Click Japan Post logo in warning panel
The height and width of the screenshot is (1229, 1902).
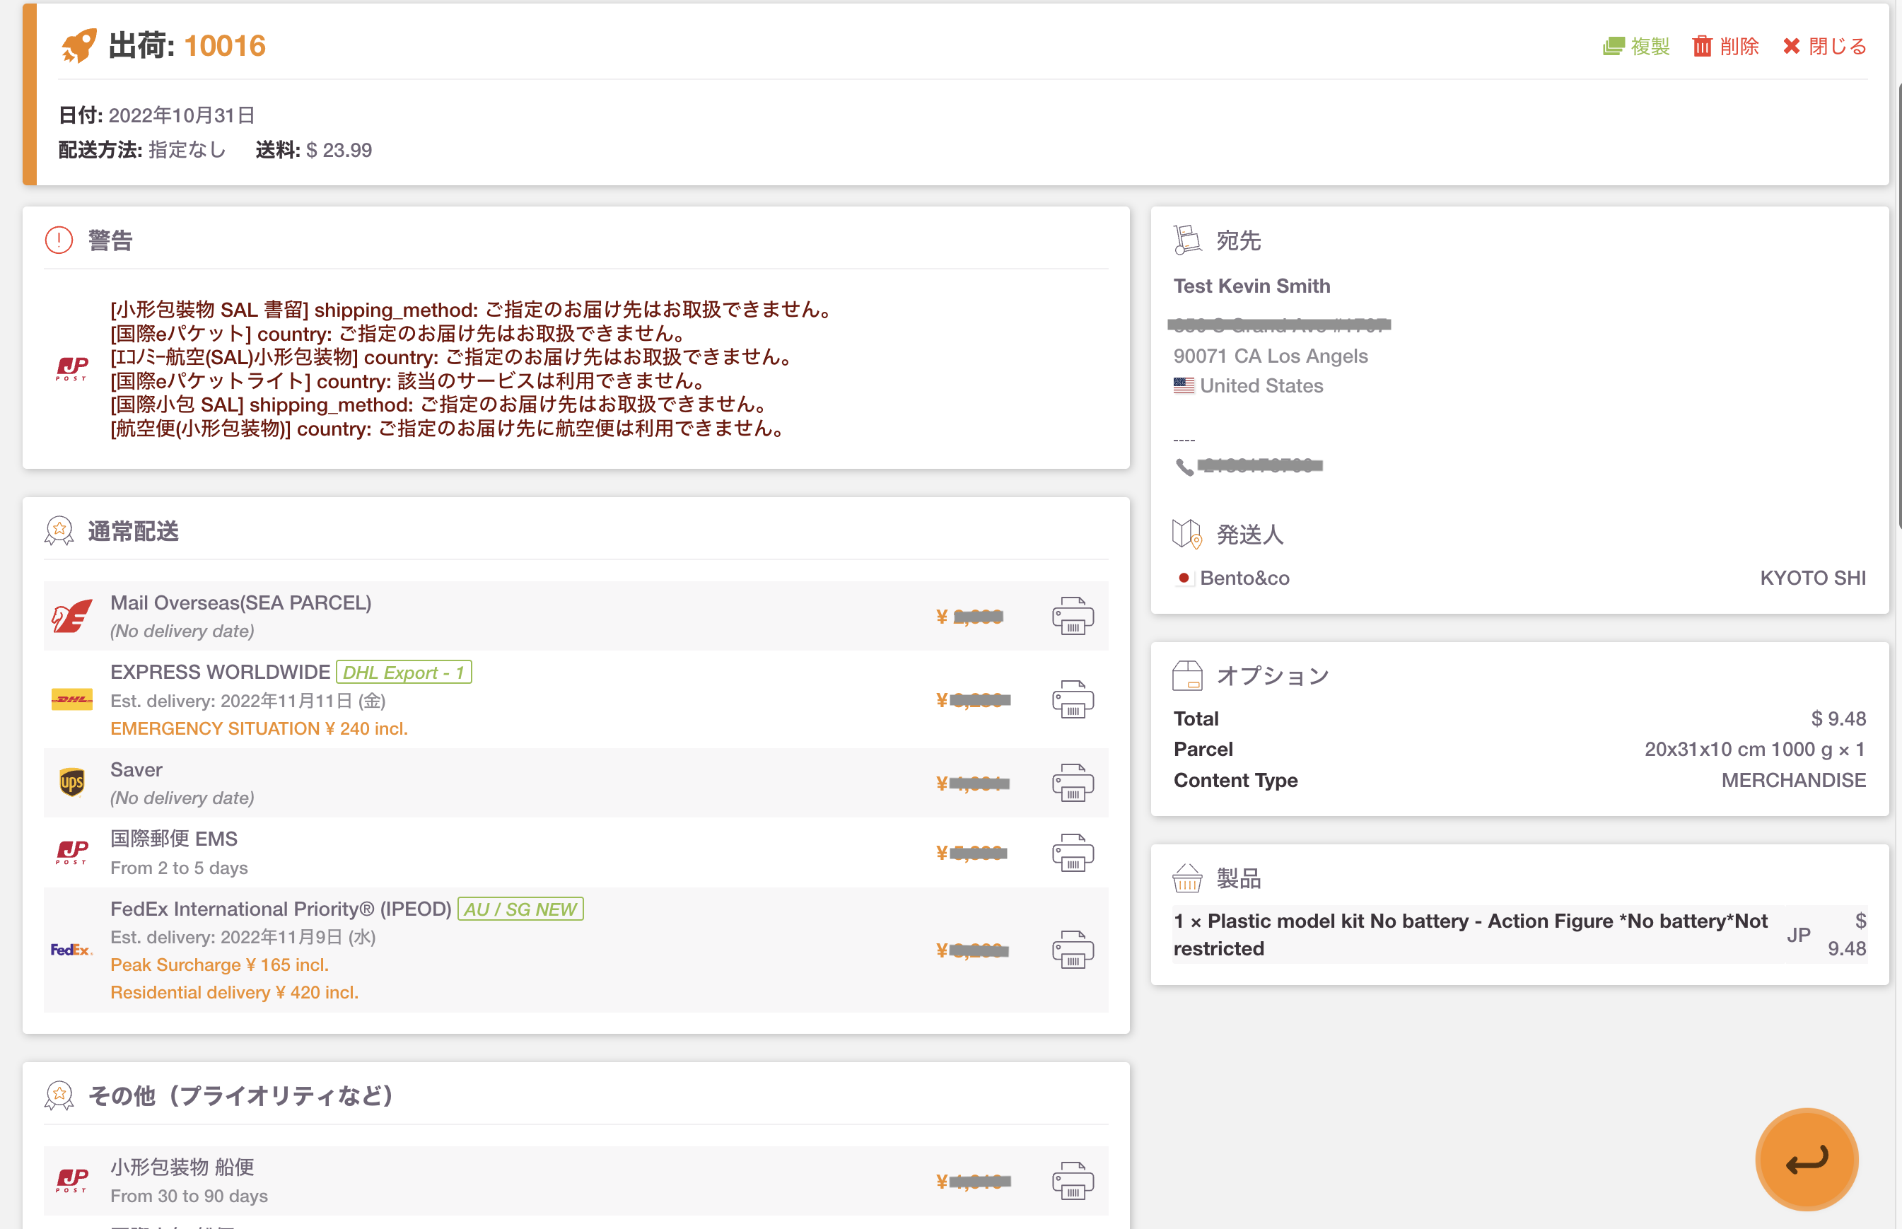[72, 368]
